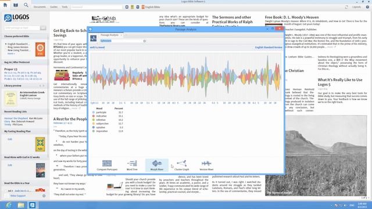Click the Passage Analysis tool icon
This screenshot has height=209, width=372.
click(x=93, y=38)
